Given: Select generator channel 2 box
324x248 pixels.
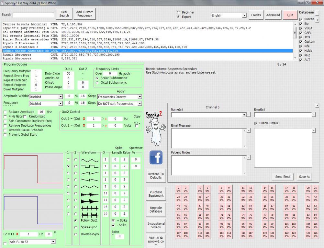Looking at the screenshot, I should pos(179,189).
